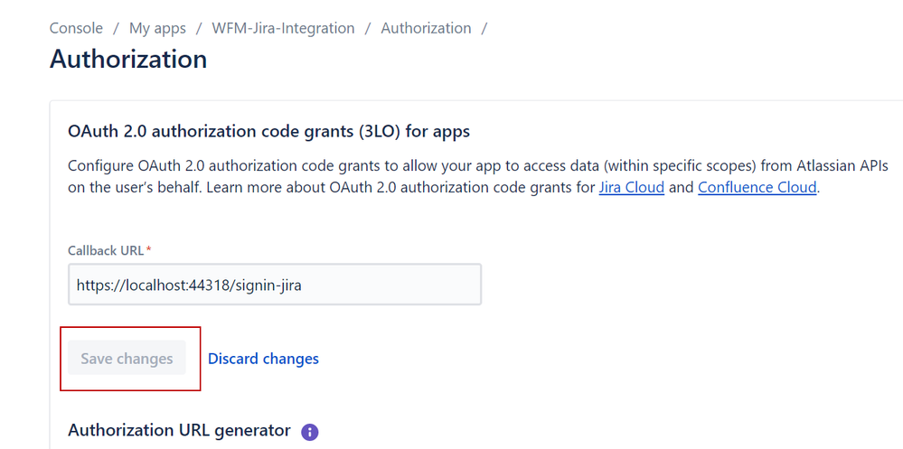
Task: Click the slash before WFM-Jira-Integration breadcrumb
Action: pyautogui.click(x=199, y=28)
